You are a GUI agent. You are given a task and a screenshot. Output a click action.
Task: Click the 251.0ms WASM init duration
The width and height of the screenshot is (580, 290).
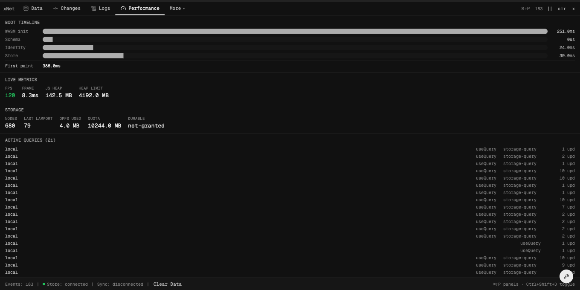566,32
